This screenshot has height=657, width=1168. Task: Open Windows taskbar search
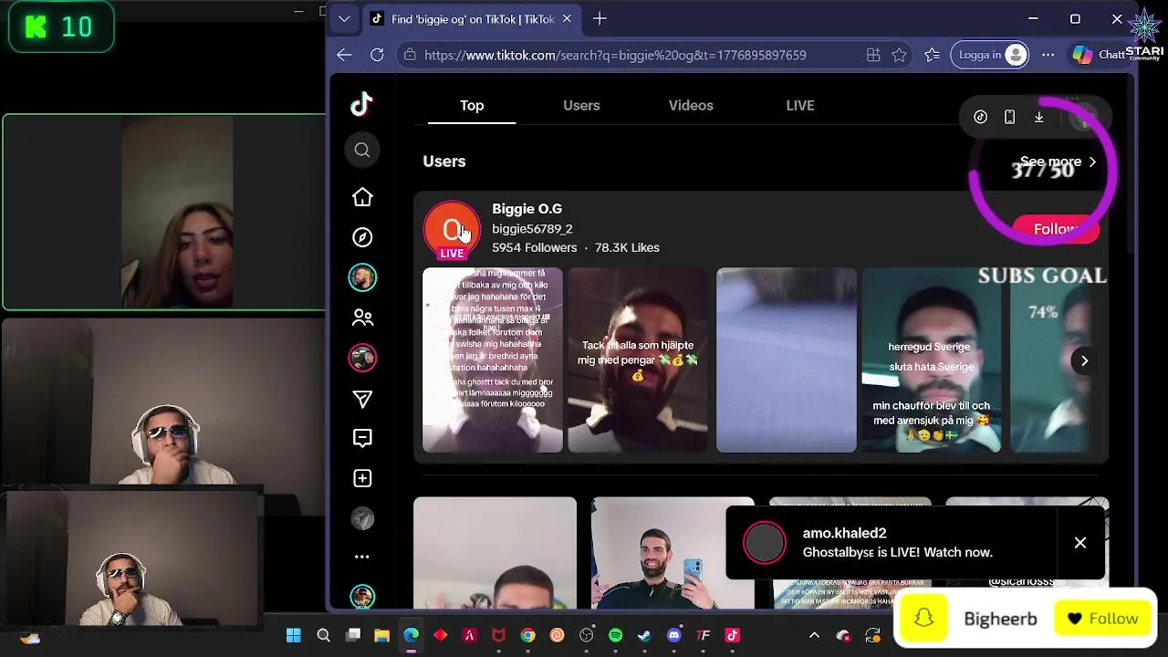(x=323, y=635)
